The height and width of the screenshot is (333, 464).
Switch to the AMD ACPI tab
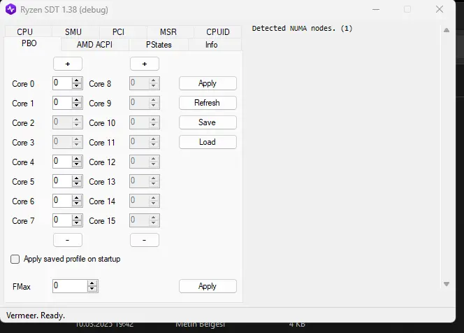pos(95,45)
